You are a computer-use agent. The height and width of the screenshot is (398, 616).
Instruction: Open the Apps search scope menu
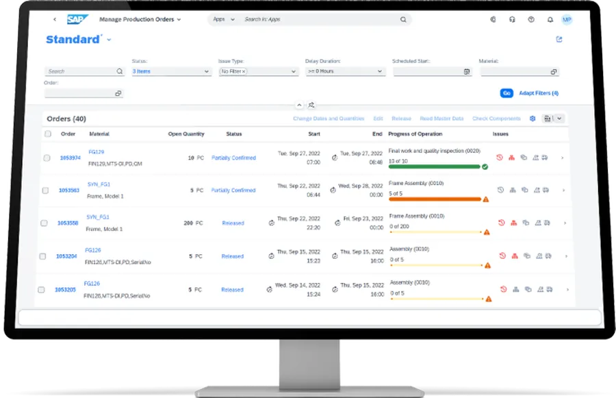coord(224,20)
